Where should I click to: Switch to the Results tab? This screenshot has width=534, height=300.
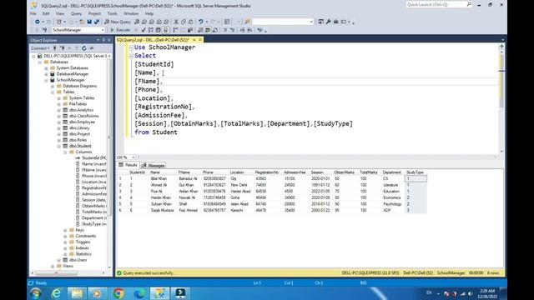coord(128,165)
